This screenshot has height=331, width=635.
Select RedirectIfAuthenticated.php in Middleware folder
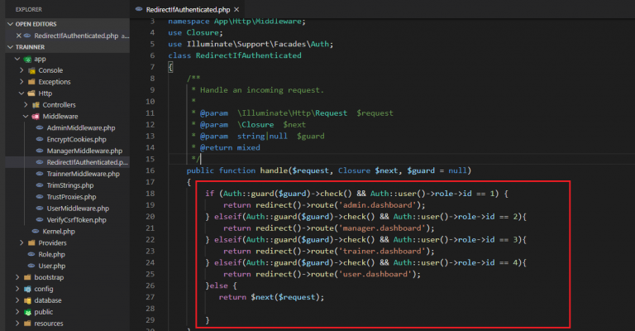point(87,162)
